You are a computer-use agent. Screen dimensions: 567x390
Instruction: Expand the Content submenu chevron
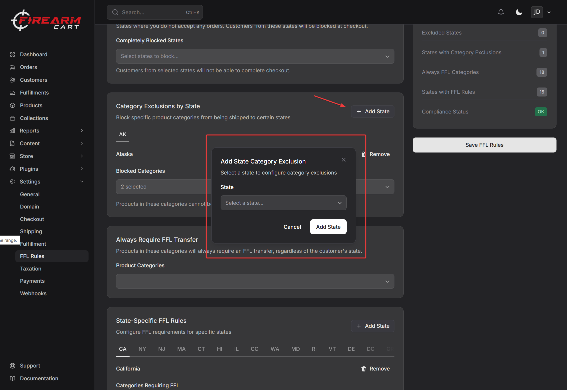coord(82,143)
